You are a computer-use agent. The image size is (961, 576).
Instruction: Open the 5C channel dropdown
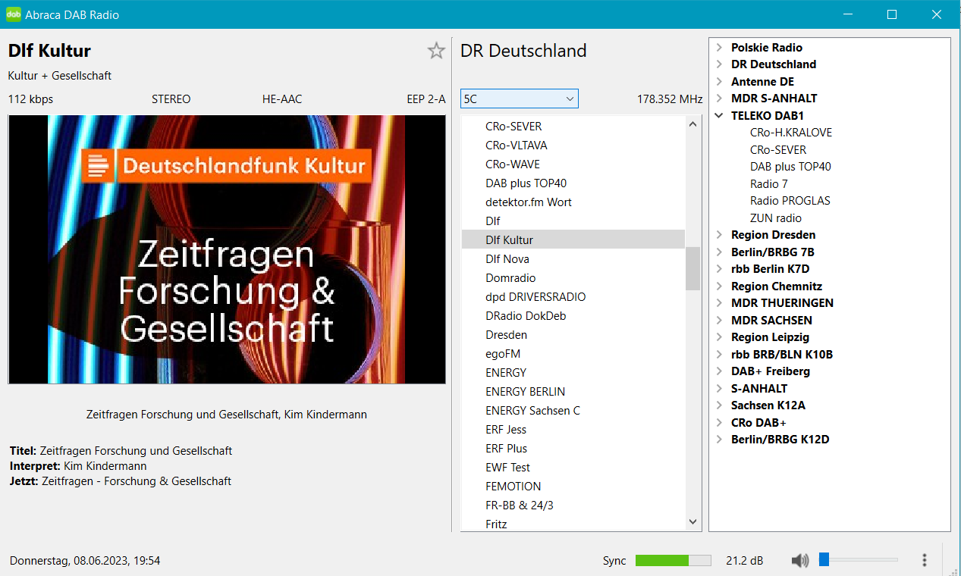point(519,99)
